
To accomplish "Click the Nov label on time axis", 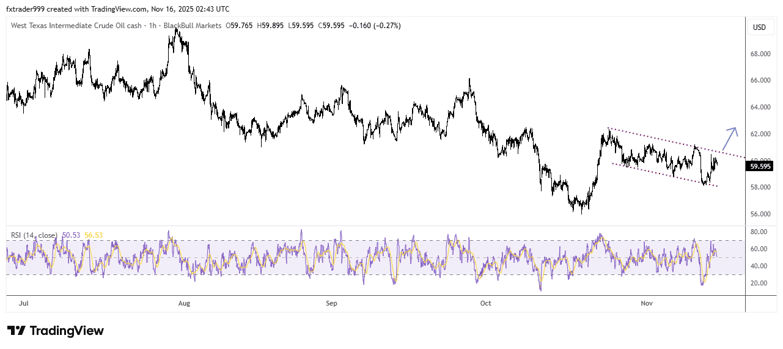I will tap(646, 303).
